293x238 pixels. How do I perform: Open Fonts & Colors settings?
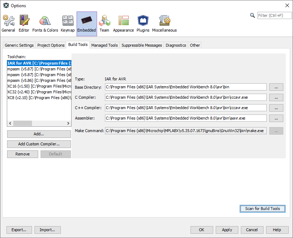45,24
